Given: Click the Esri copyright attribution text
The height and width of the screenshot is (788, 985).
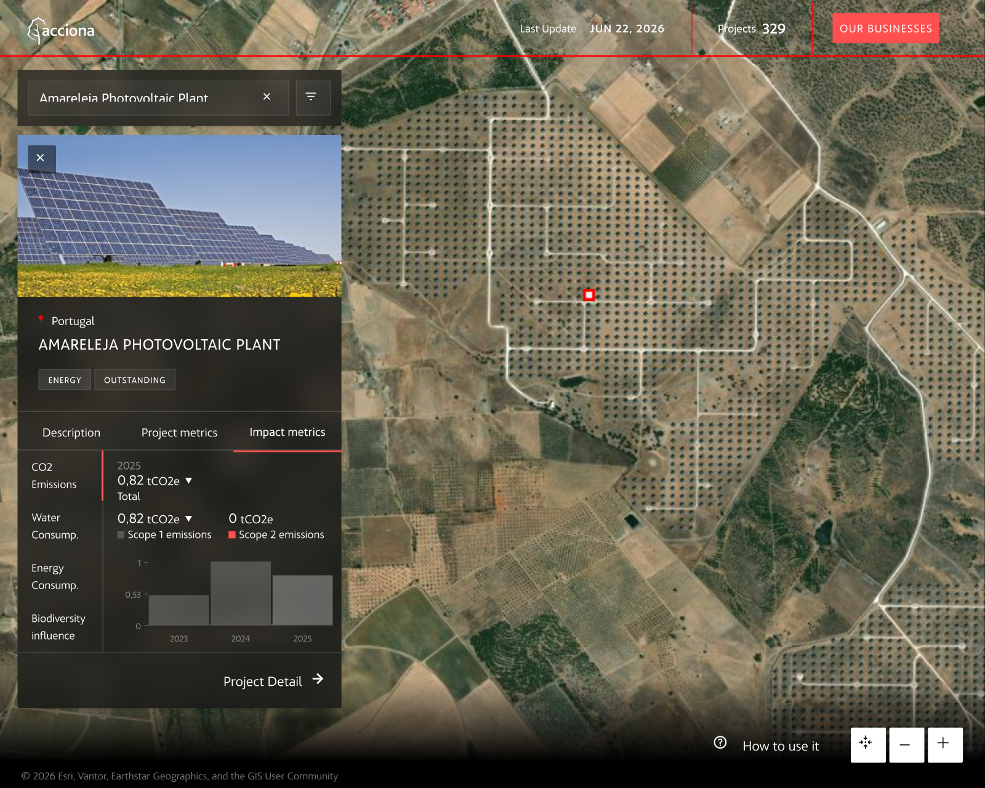Looking at the screenshot, I should pyautogui.click(x=180, y=776).
